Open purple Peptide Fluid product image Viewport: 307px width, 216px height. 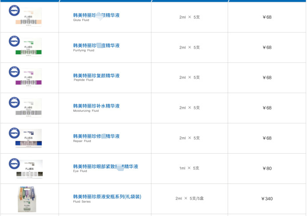pyautogui.click(x=28, y=77)
